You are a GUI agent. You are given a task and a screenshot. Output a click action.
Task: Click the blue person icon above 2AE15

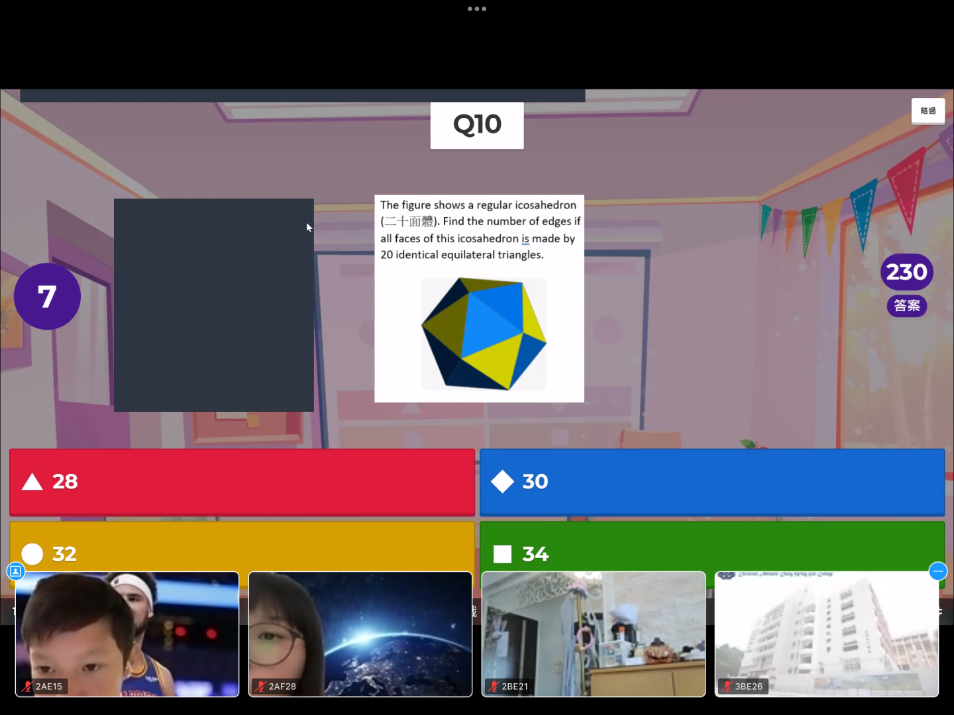pyautogui.click(x=15, y=571)
